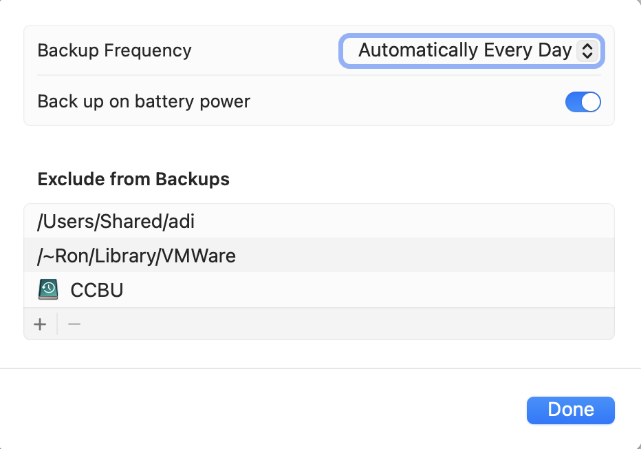
Task: Click the Back up on battery power label
Action: coord(144,101)
